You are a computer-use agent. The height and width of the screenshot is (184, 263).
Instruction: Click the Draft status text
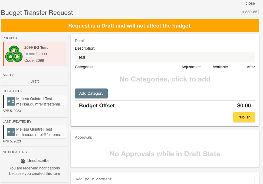(35, 81)
